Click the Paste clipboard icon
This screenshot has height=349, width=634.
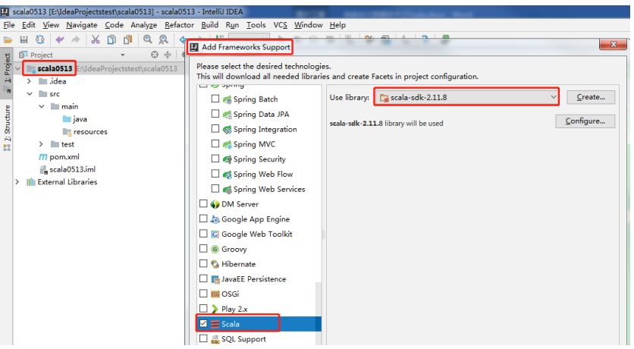coord(127,39)
